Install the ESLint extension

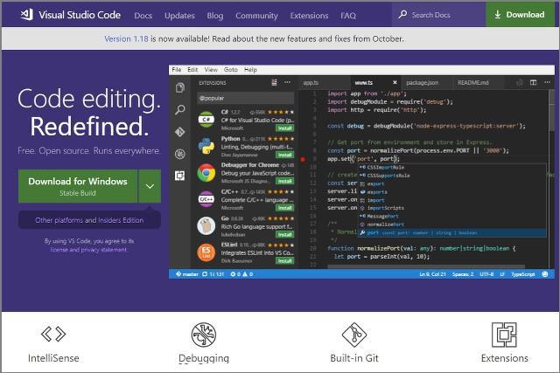[x=284, y=261]
